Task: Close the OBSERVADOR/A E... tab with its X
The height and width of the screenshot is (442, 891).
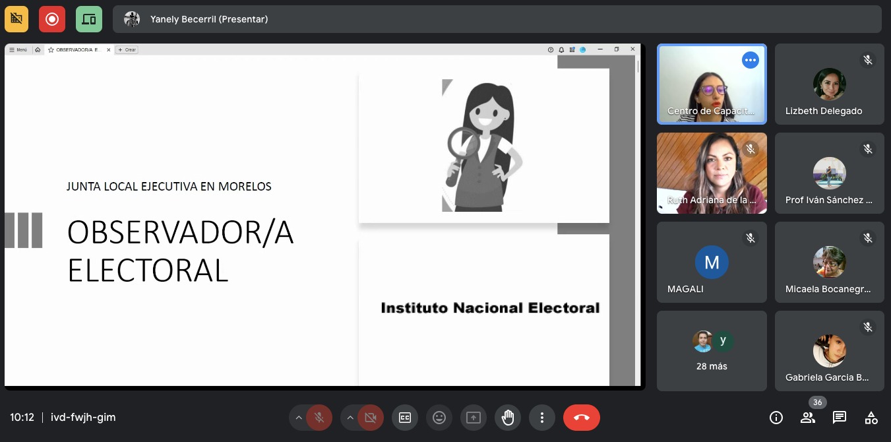Action: 108,49
